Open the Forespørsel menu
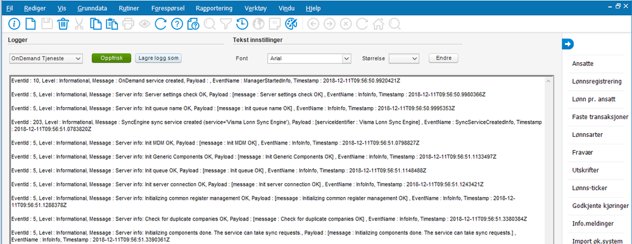Image resolution: width=632 pixels, height=244 pixels. [x=168, y=8]
